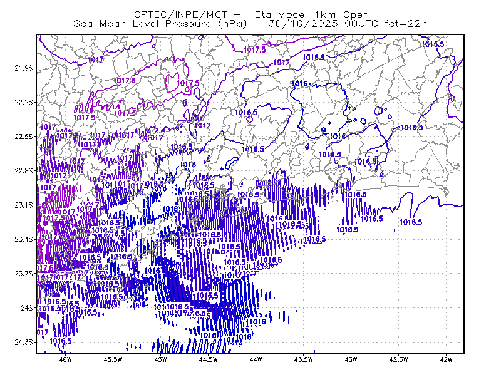This screenshot has height=387, width=501.
Task: Click the 44W longitude axis label
Action: tap(256, 359)
